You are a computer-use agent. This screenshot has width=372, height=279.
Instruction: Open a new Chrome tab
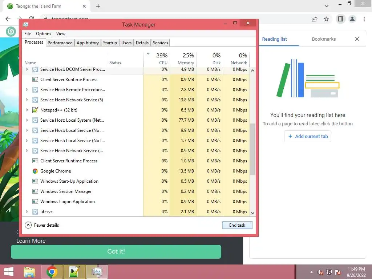pyautogui.click(x=98, y=6)
